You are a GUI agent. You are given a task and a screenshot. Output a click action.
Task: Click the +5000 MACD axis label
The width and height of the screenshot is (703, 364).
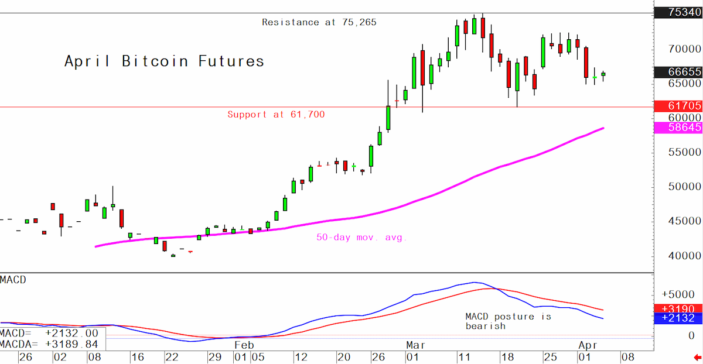[678, 294]
